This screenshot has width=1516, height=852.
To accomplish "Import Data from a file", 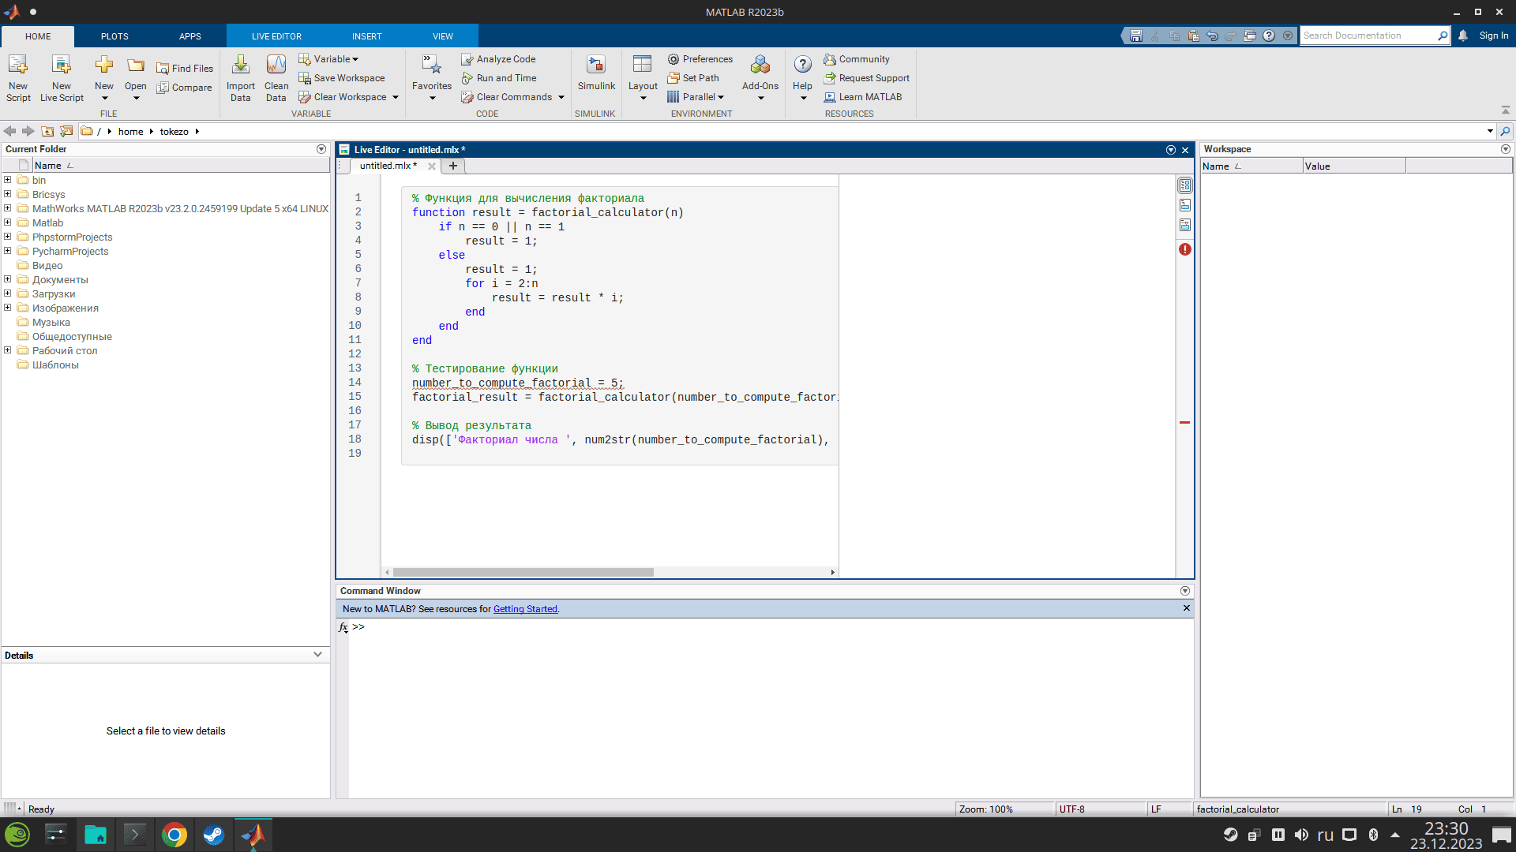I will [240, 78].
